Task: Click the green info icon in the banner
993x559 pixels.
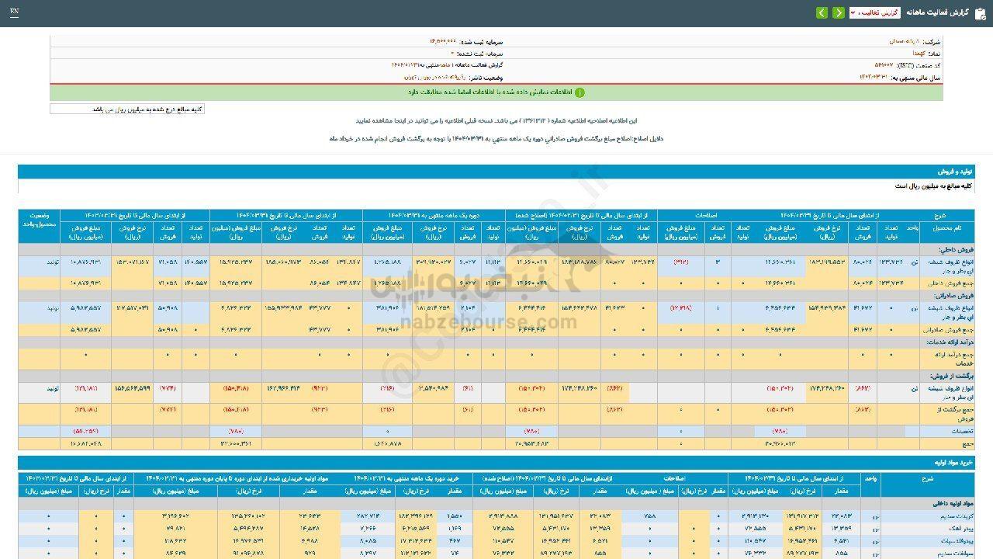Action: (x=580, y=92)
